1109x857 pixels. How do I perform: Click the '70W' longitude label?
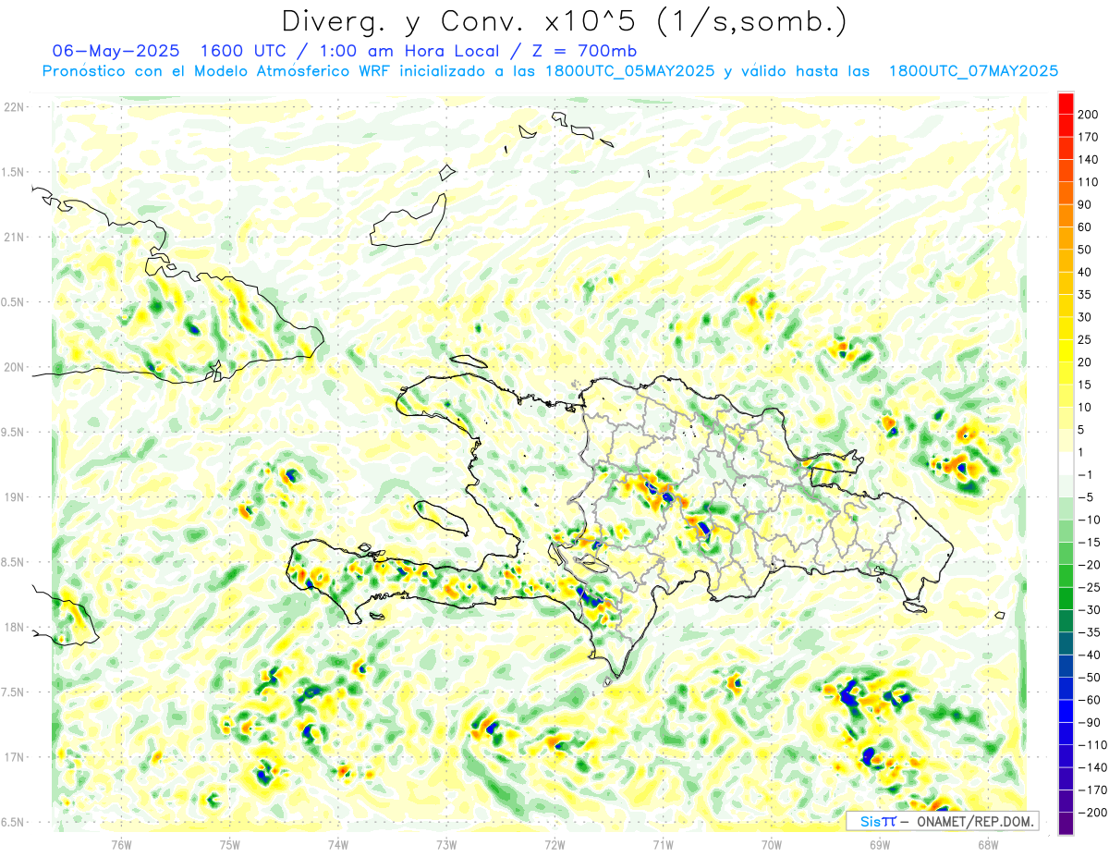click(x=772, y=844)
